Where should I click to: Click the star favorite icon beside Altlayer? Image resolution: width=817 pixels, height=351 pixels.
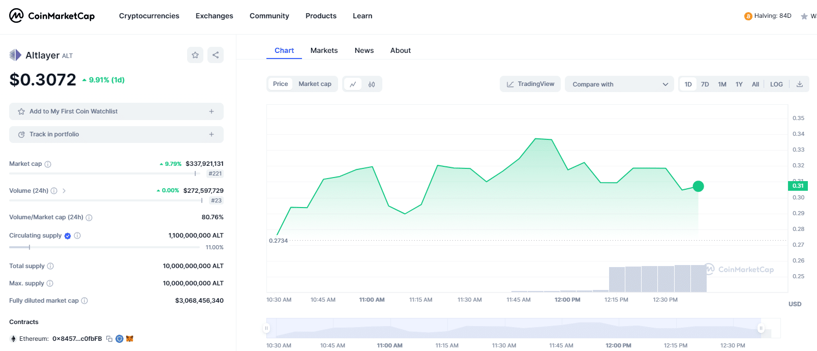(195, 55)
